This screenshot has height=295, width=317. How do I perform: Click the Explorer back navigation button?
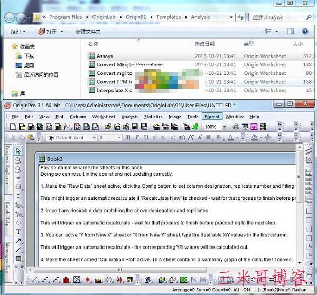[x=10, y=18]
